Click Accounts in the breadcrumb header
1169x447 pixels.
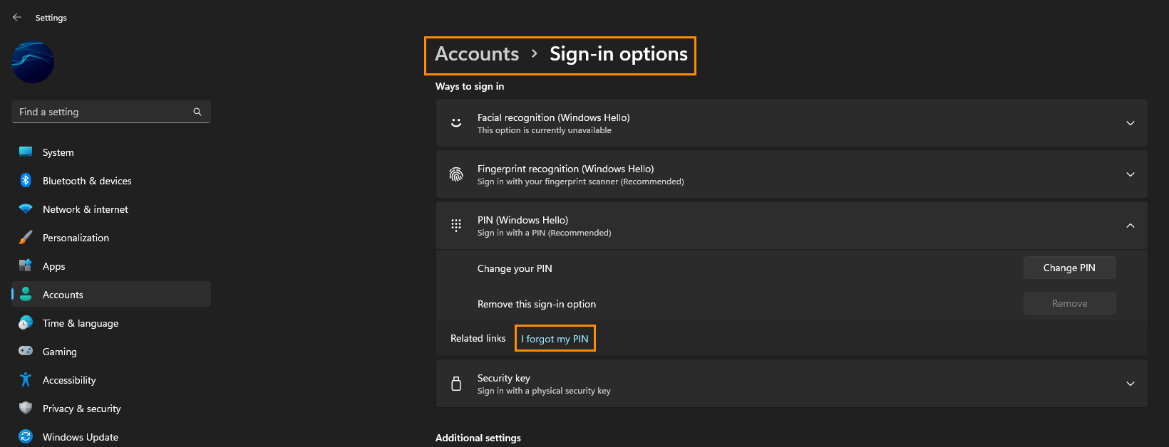(477, 54)
